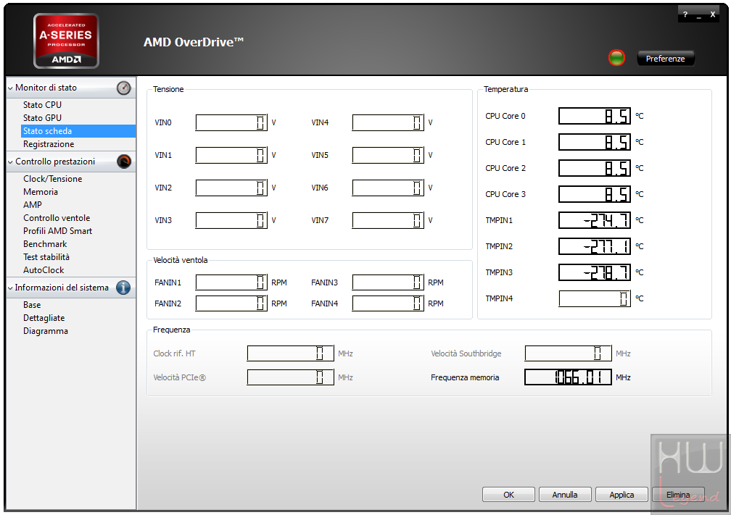The height and width of the screenshot is (515, 731).
Task: Click the VIN1 voltage field
Action: 231,155
